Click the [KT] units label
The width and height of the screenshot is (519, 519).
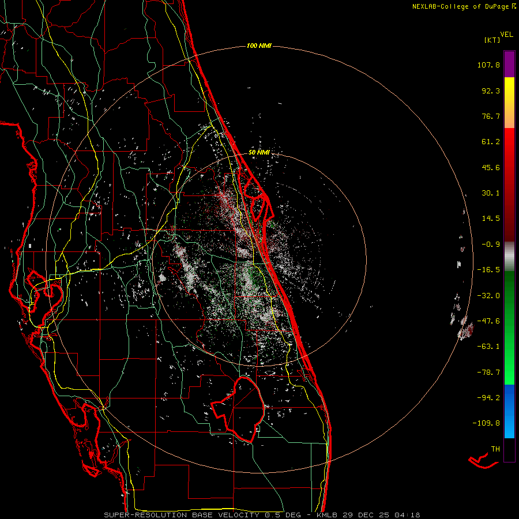pos(492,40)
